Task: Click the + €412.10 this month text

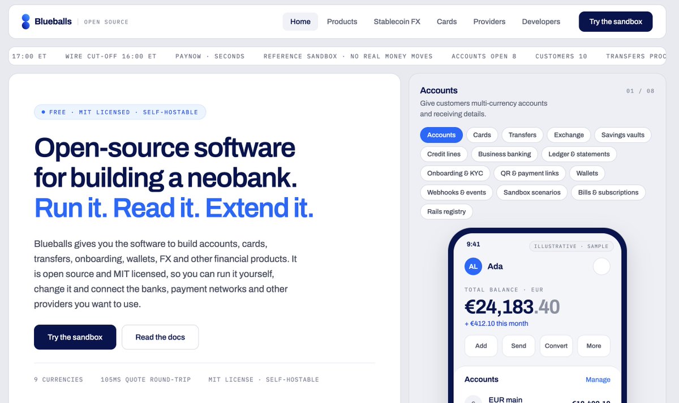Action: [496, 324]
